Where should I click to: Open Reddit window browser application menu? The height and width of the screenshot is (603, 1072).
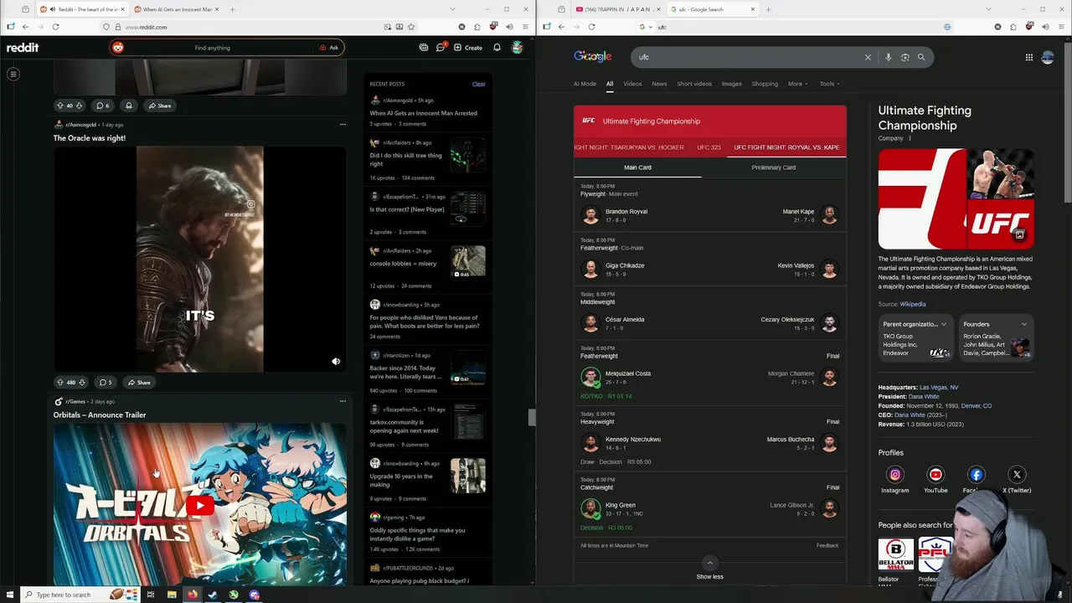tap(525, 27)
